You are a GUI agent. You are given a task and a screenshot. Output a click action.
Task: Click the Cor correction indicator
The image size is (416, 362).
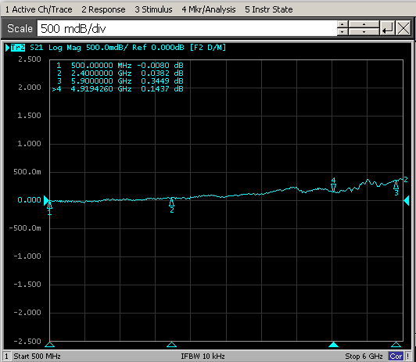(x=396, y=357)
